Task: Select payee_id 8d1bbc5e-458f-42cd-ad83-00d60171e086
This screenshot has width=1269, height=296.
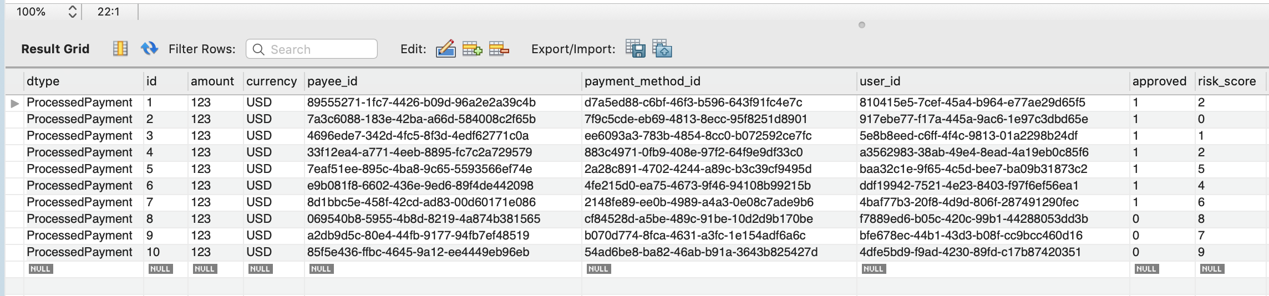Action: (x=422, y=202)
